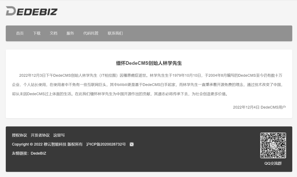Click the DEDEBIZ logo
Screen dimensions: 297x177
[x=31, y=11]
